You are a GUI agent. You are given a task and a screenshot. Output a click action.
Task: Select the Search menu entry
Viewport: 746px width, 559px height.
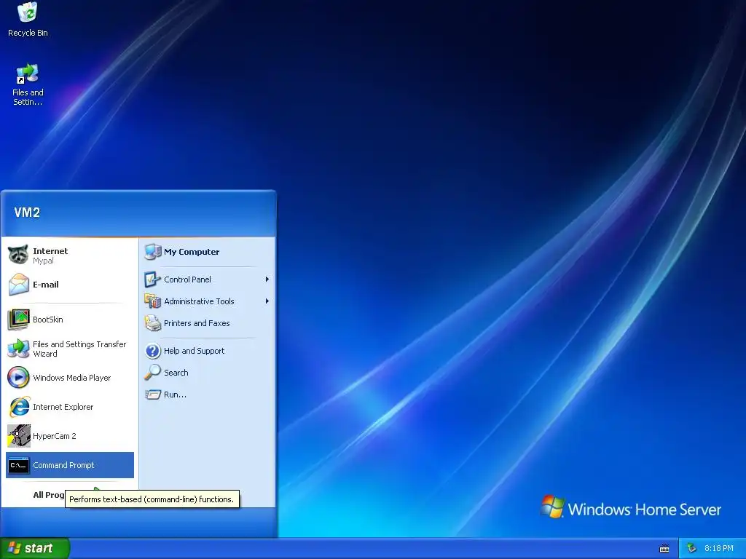coord(207,373)
